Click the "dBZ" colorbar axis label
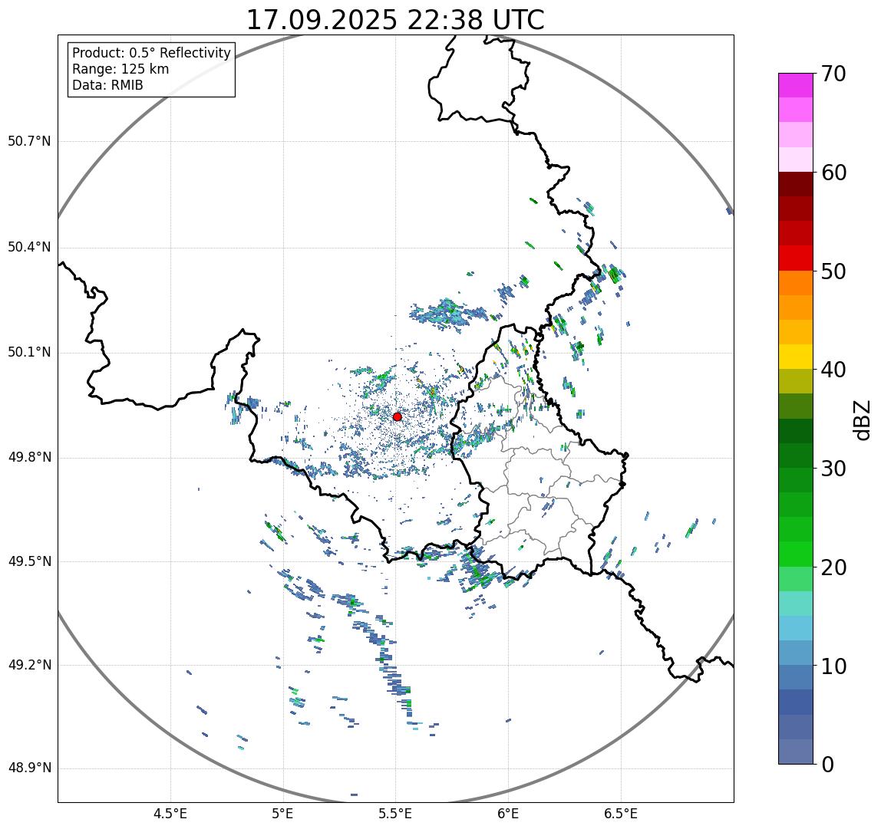 (862, 419)
